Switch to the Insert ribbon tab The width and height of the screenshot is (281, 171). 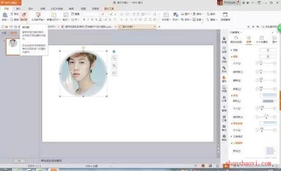click(18, 8)
